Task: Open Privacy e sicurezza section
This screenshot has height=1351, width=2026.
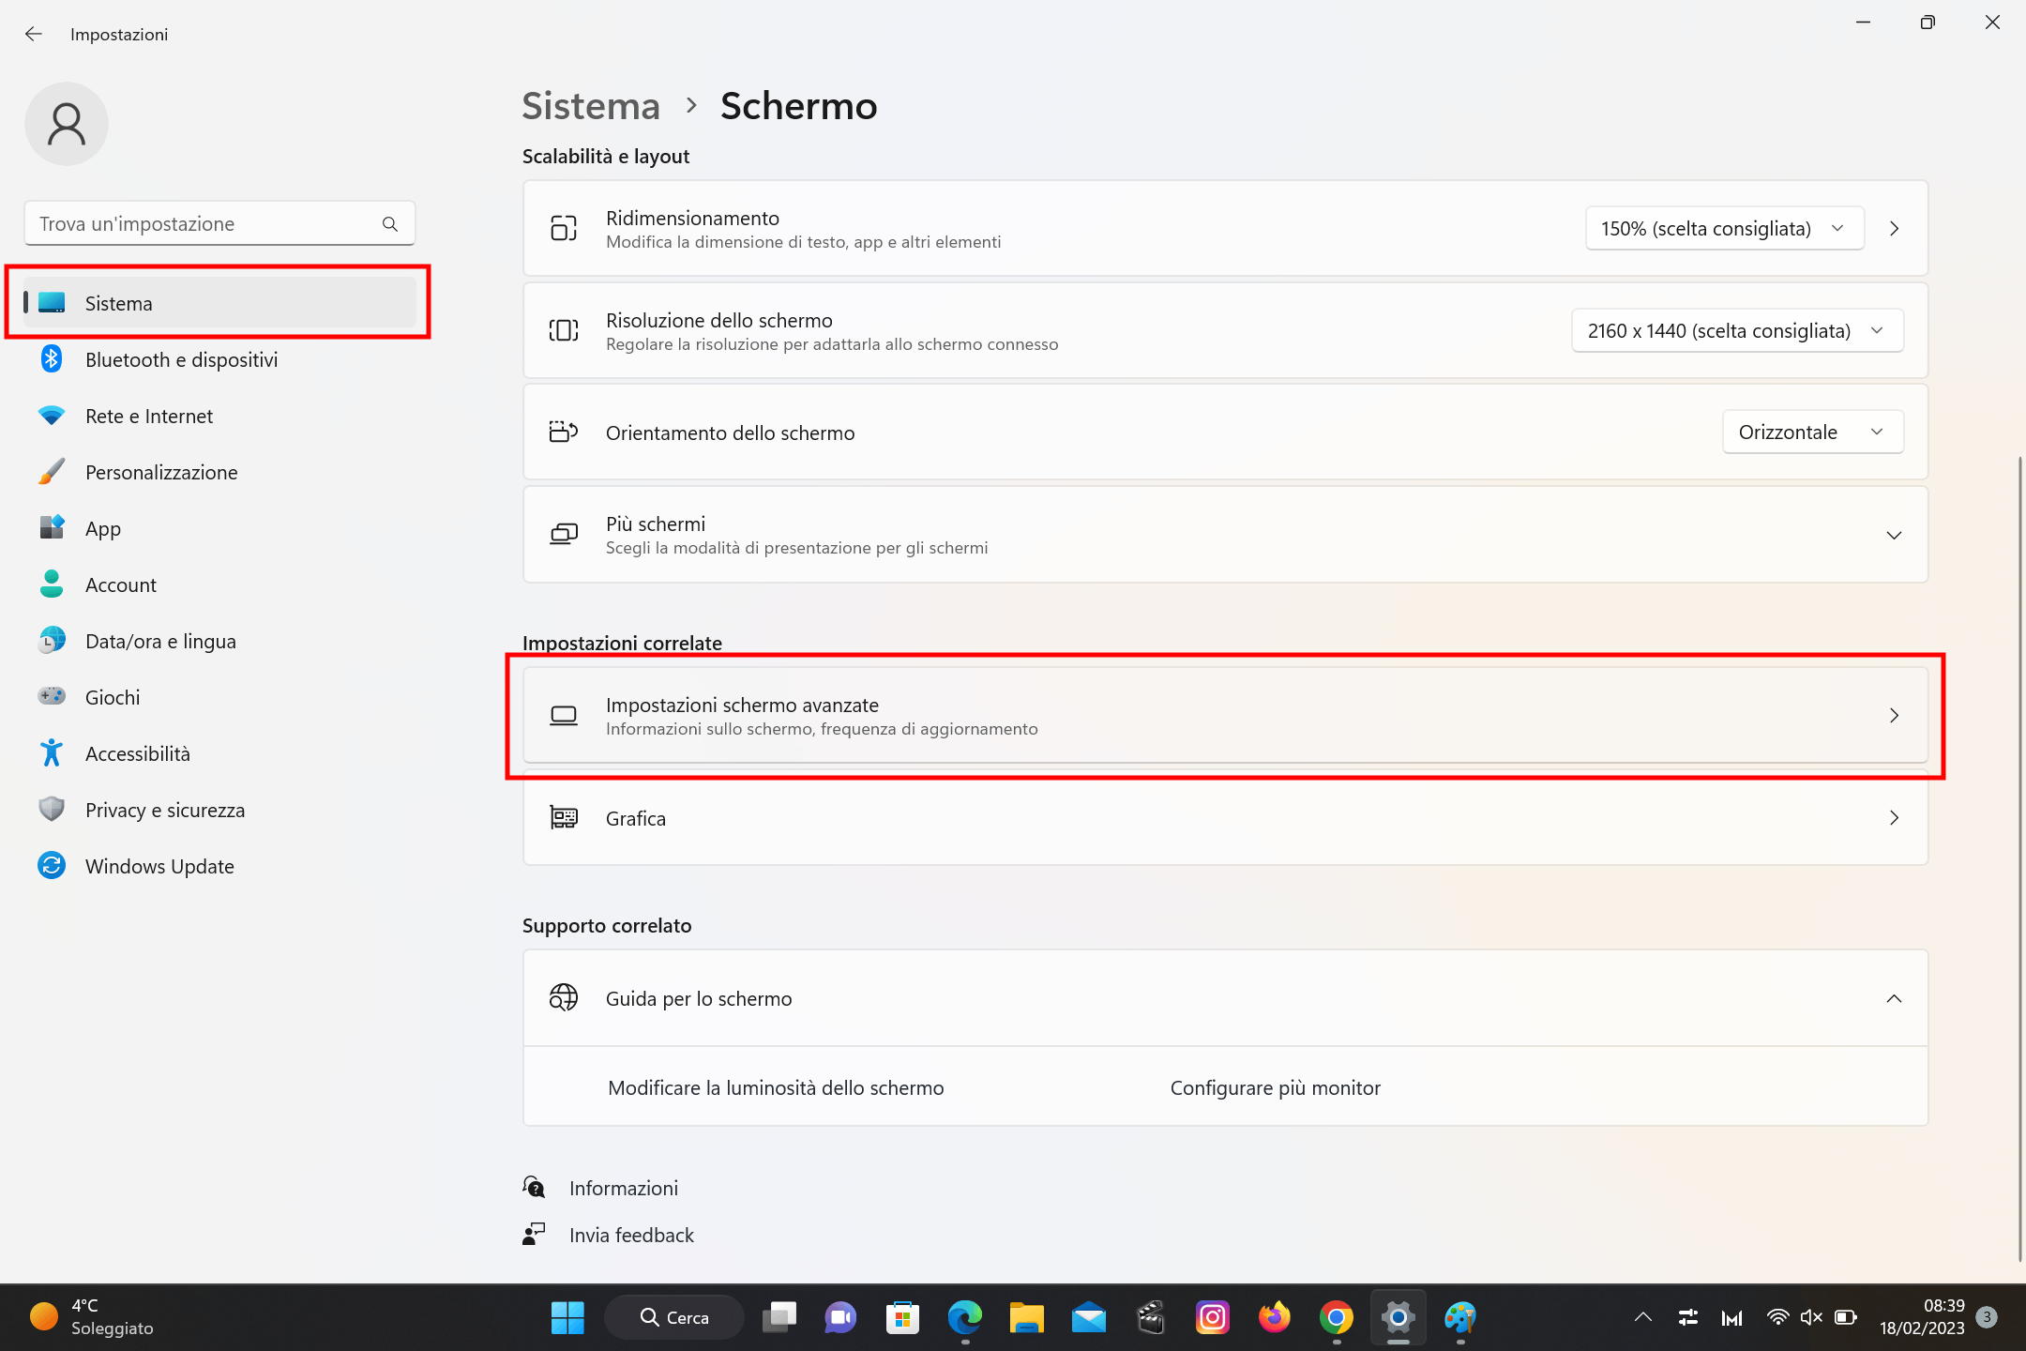Action: click(x=165, y=810)
